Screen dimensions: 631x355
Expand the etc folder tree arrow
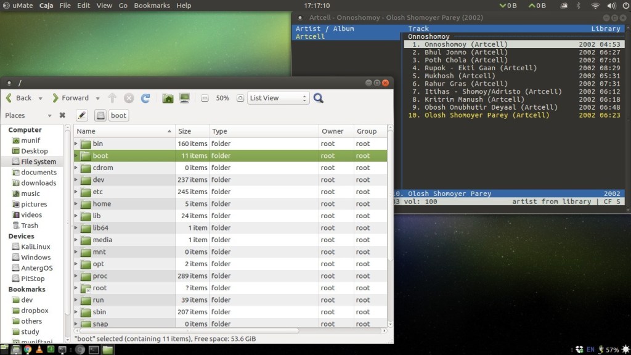click(x=76, y=192)
